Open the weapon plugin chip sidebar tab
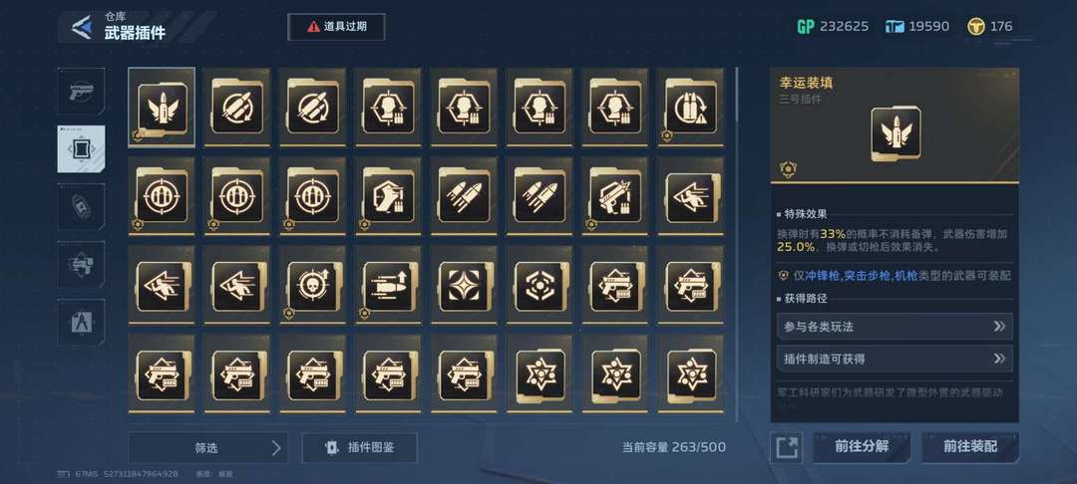Image resolution: width=1077 pixels, height=484 pixels. tap(81, 148)
